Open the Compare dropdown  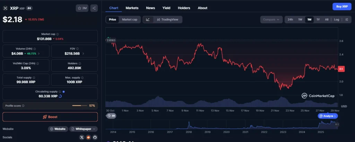point(271,20)
